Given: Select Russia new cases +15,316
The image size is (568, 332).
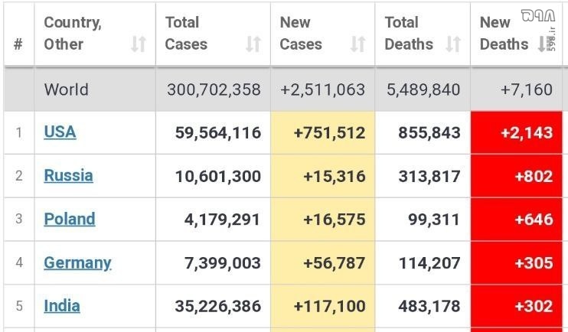Looking at the screenshot, I should 334,176.
